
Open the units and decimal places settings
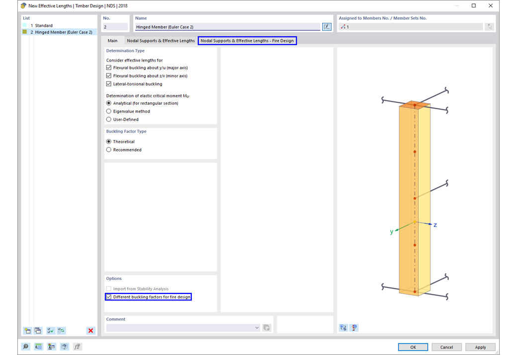(x=38, y=347)
